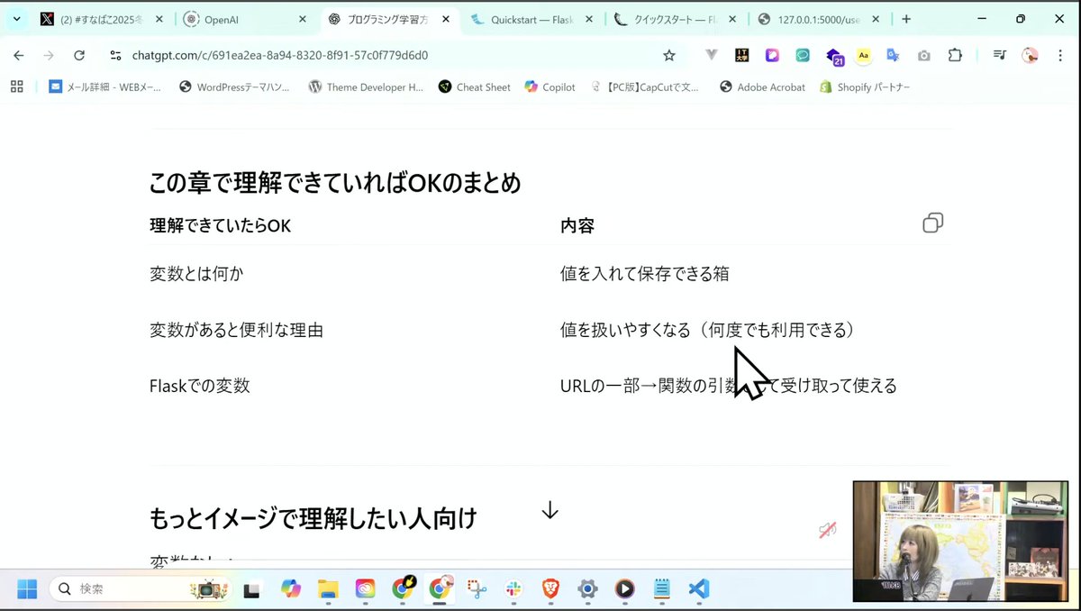Open the Chrome extensions puzzle icon
The height and width of the screenshot is (611, 1081).
[x=956, y=55]
